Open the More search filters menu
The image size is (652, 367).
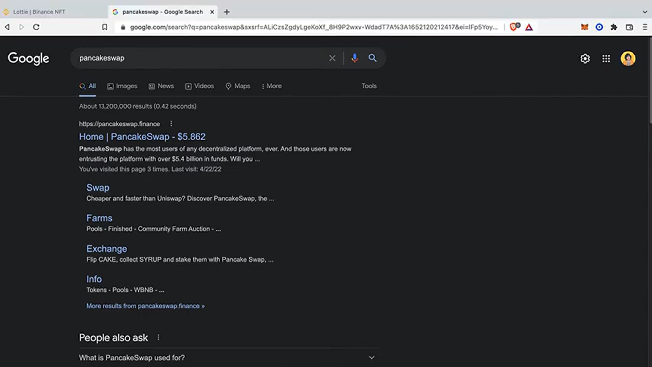pos(272,86)
